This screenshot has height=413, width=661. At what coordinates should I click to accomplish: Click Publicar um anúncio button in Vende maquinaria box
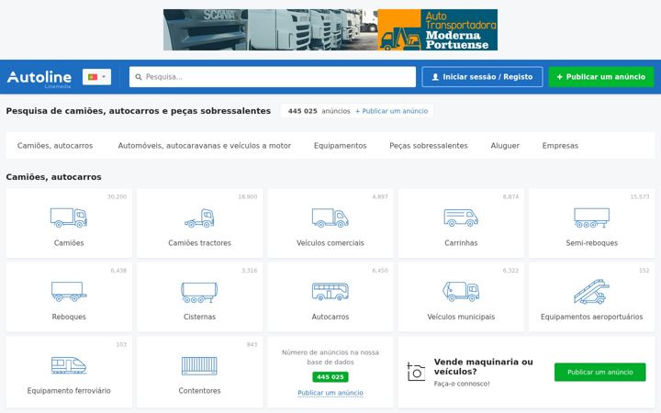click(599, 372)
